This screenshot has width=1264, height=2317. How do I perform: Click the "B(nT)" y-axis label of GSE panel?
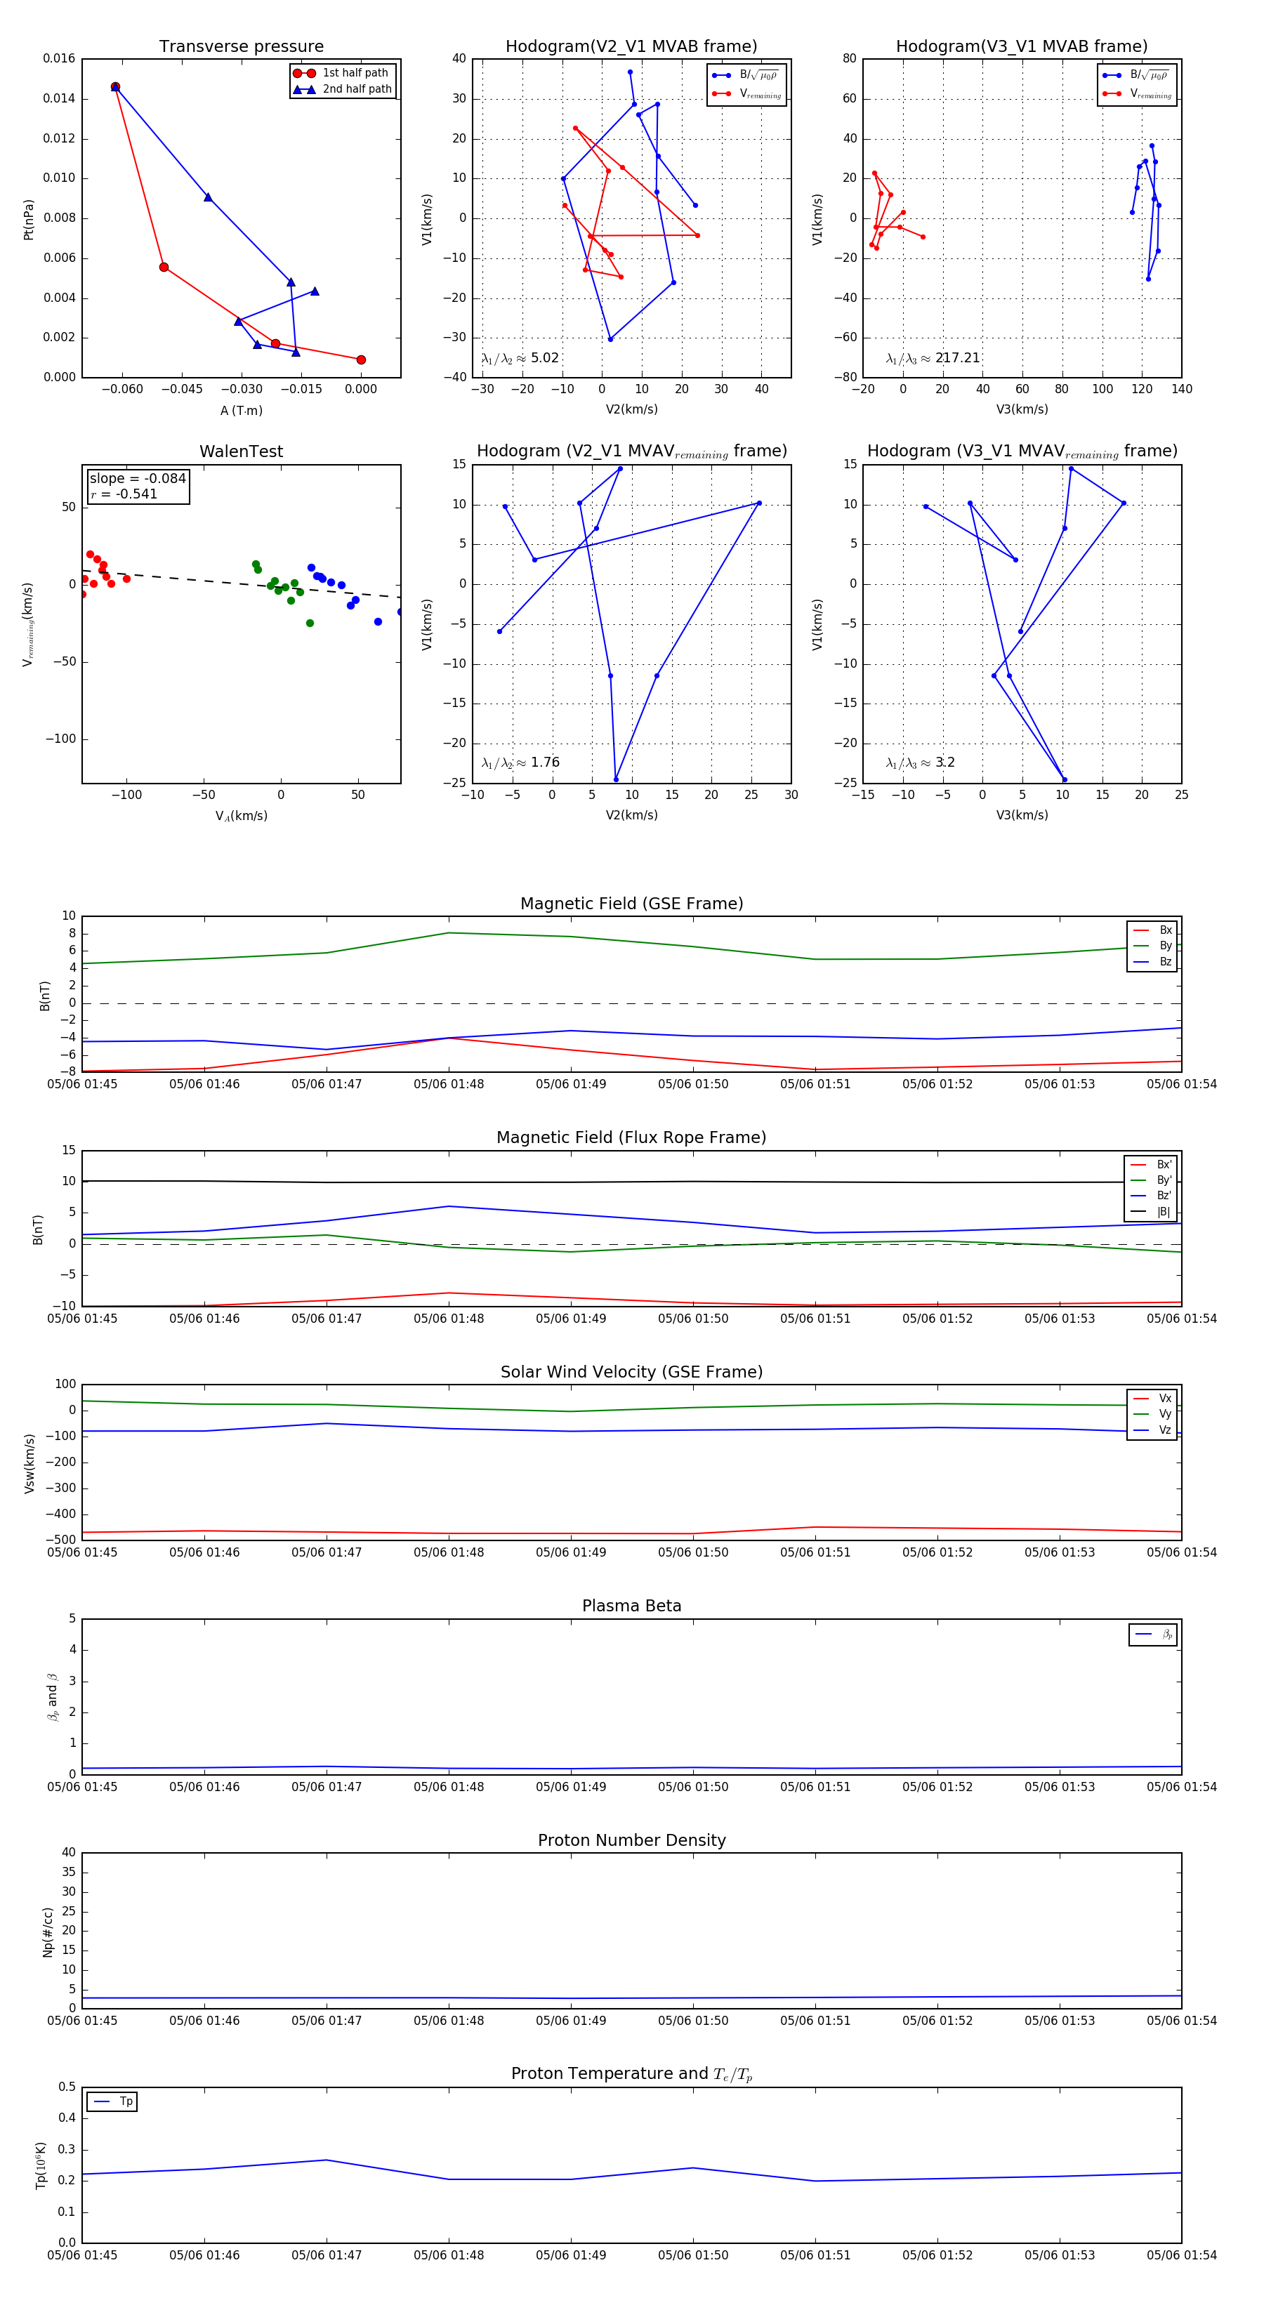(44, 995)
